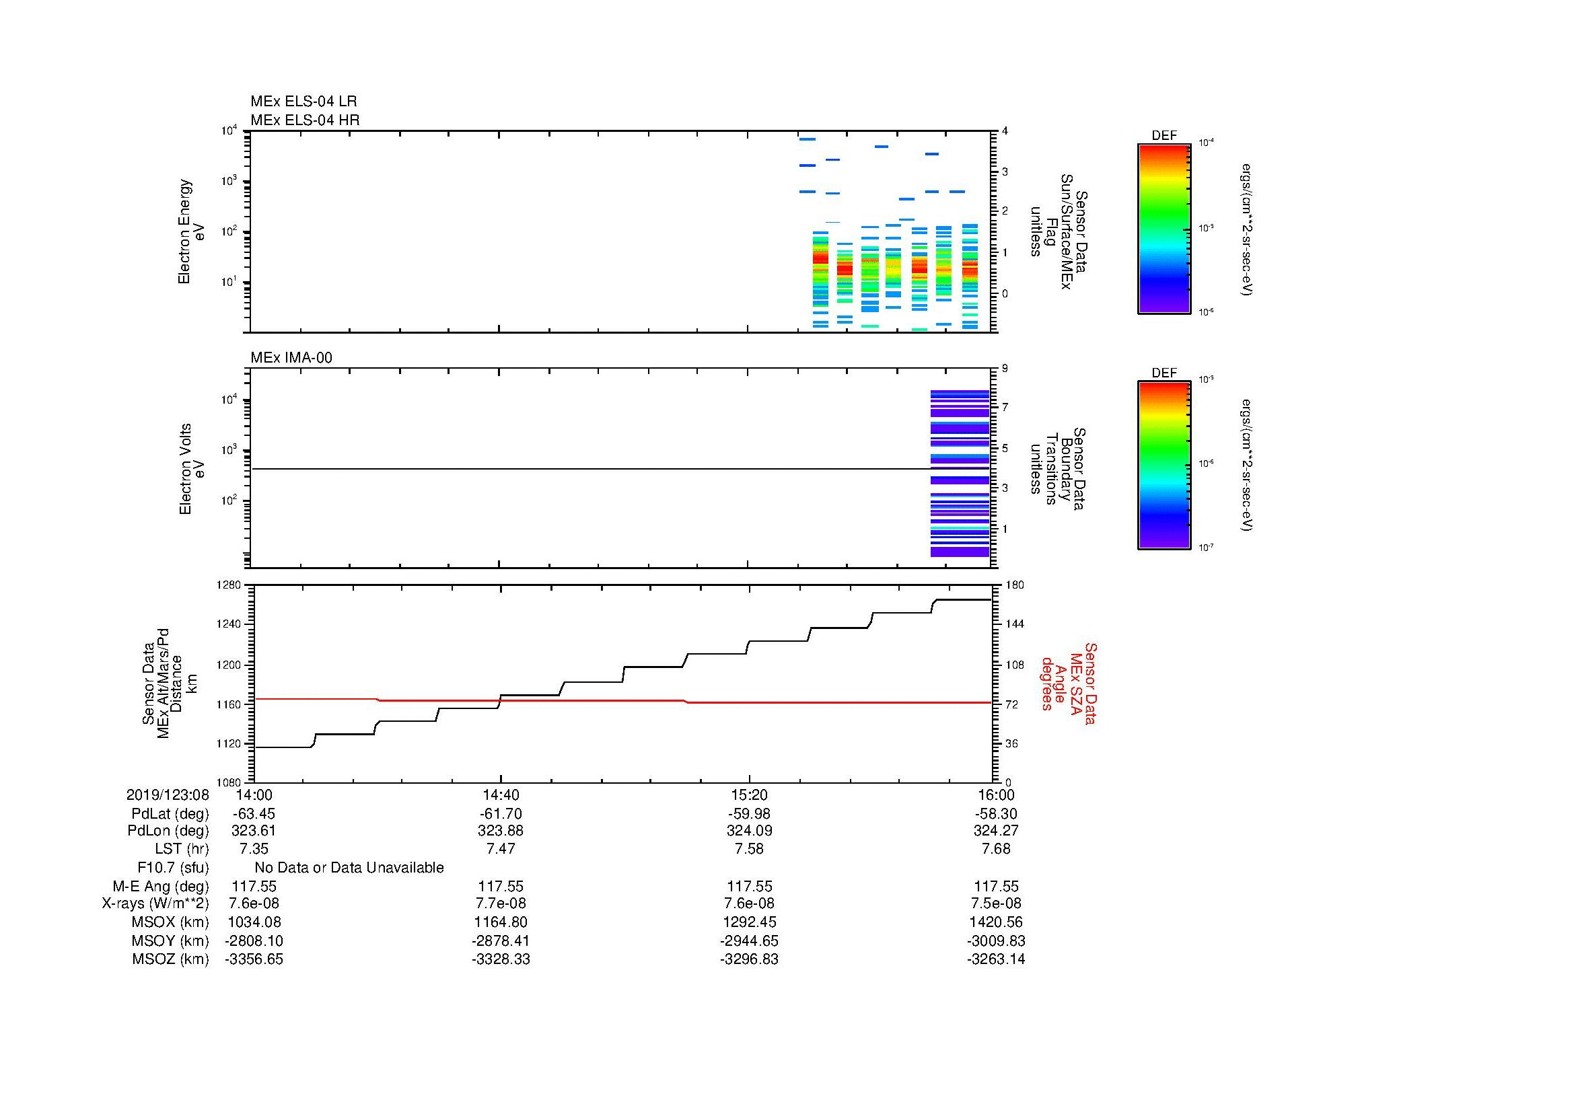1574x1112 pixels.
Task: Click the MSOX value 1034.08
Action: point(254,922)
